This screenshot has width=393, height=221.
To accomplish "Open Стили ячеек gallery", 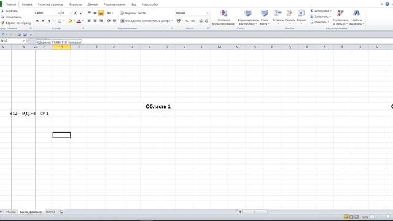I will pos(265,17).
